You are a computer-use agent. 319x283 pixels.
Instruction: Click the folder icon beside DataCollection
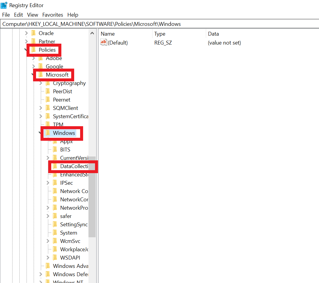pos(55,166)
